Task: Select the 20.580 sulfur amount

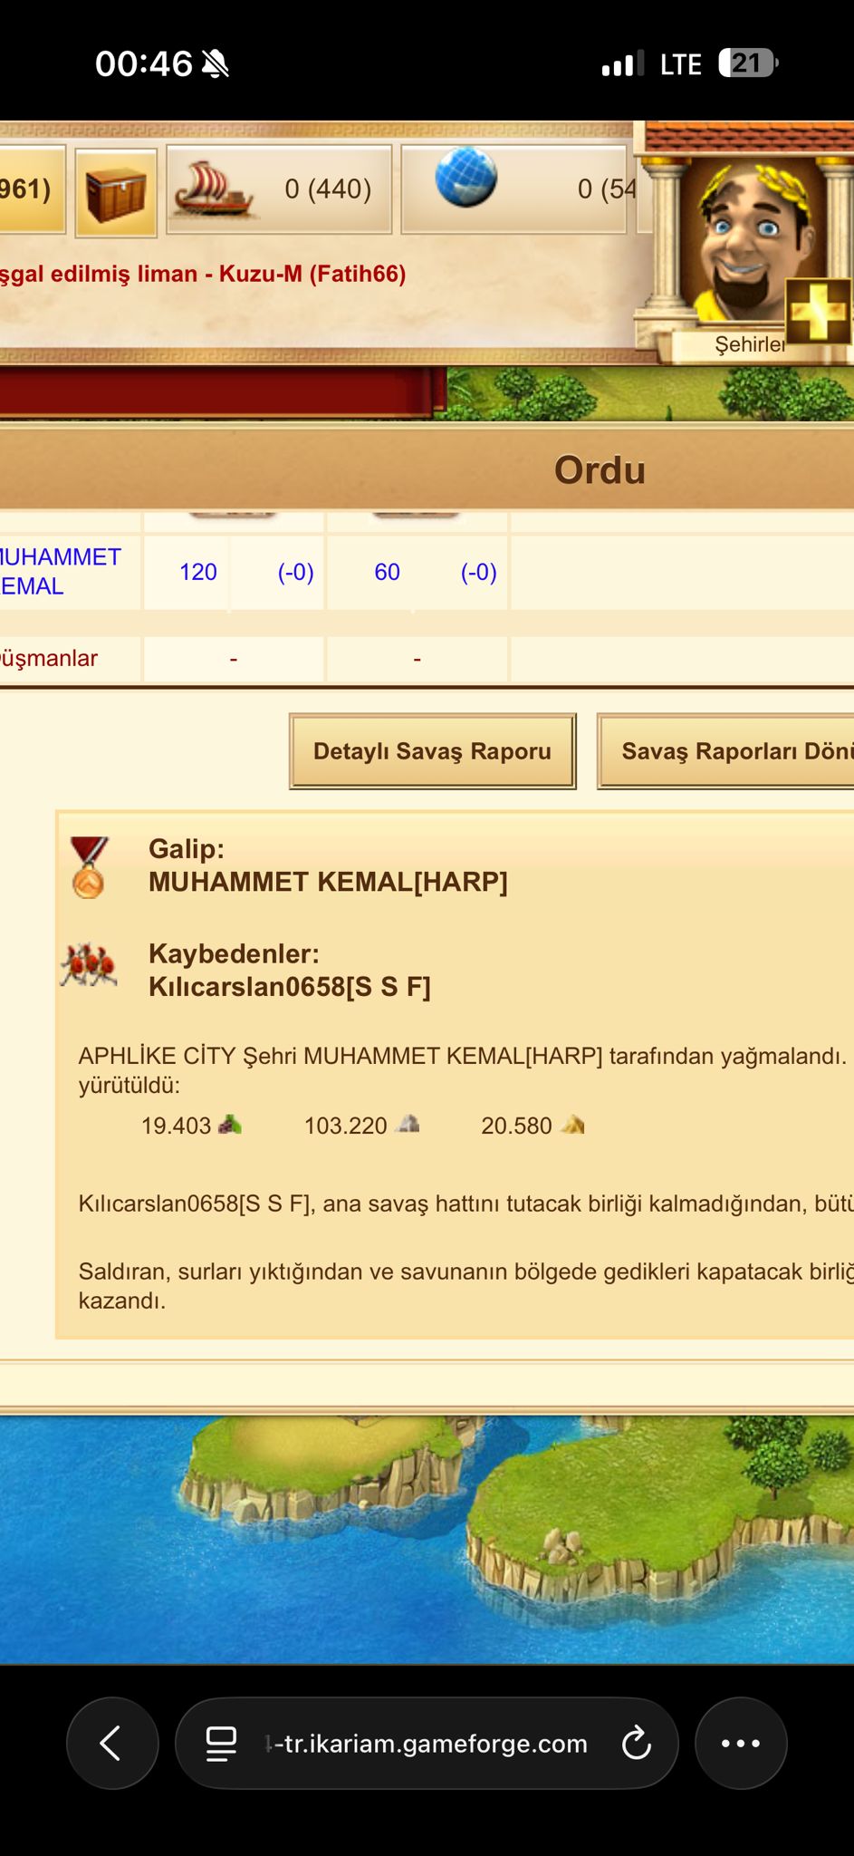Action: click(516, 1126)
